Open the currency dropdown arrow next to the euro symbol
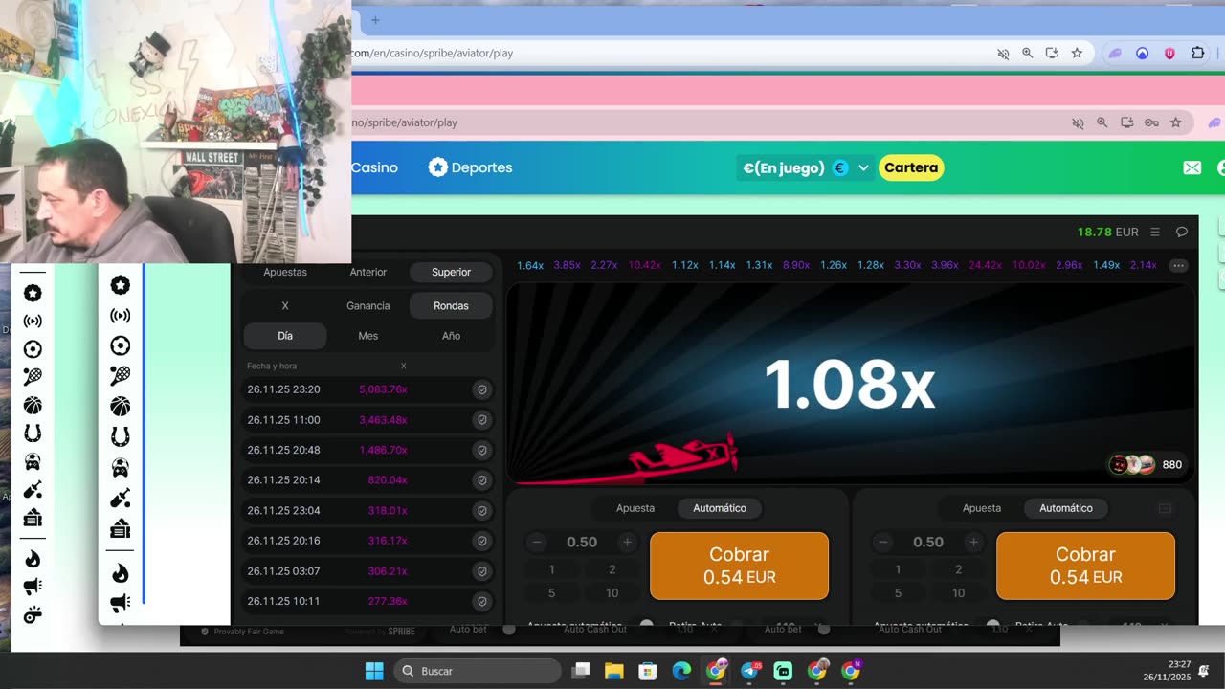1225x689 pixels. point(863,168)
